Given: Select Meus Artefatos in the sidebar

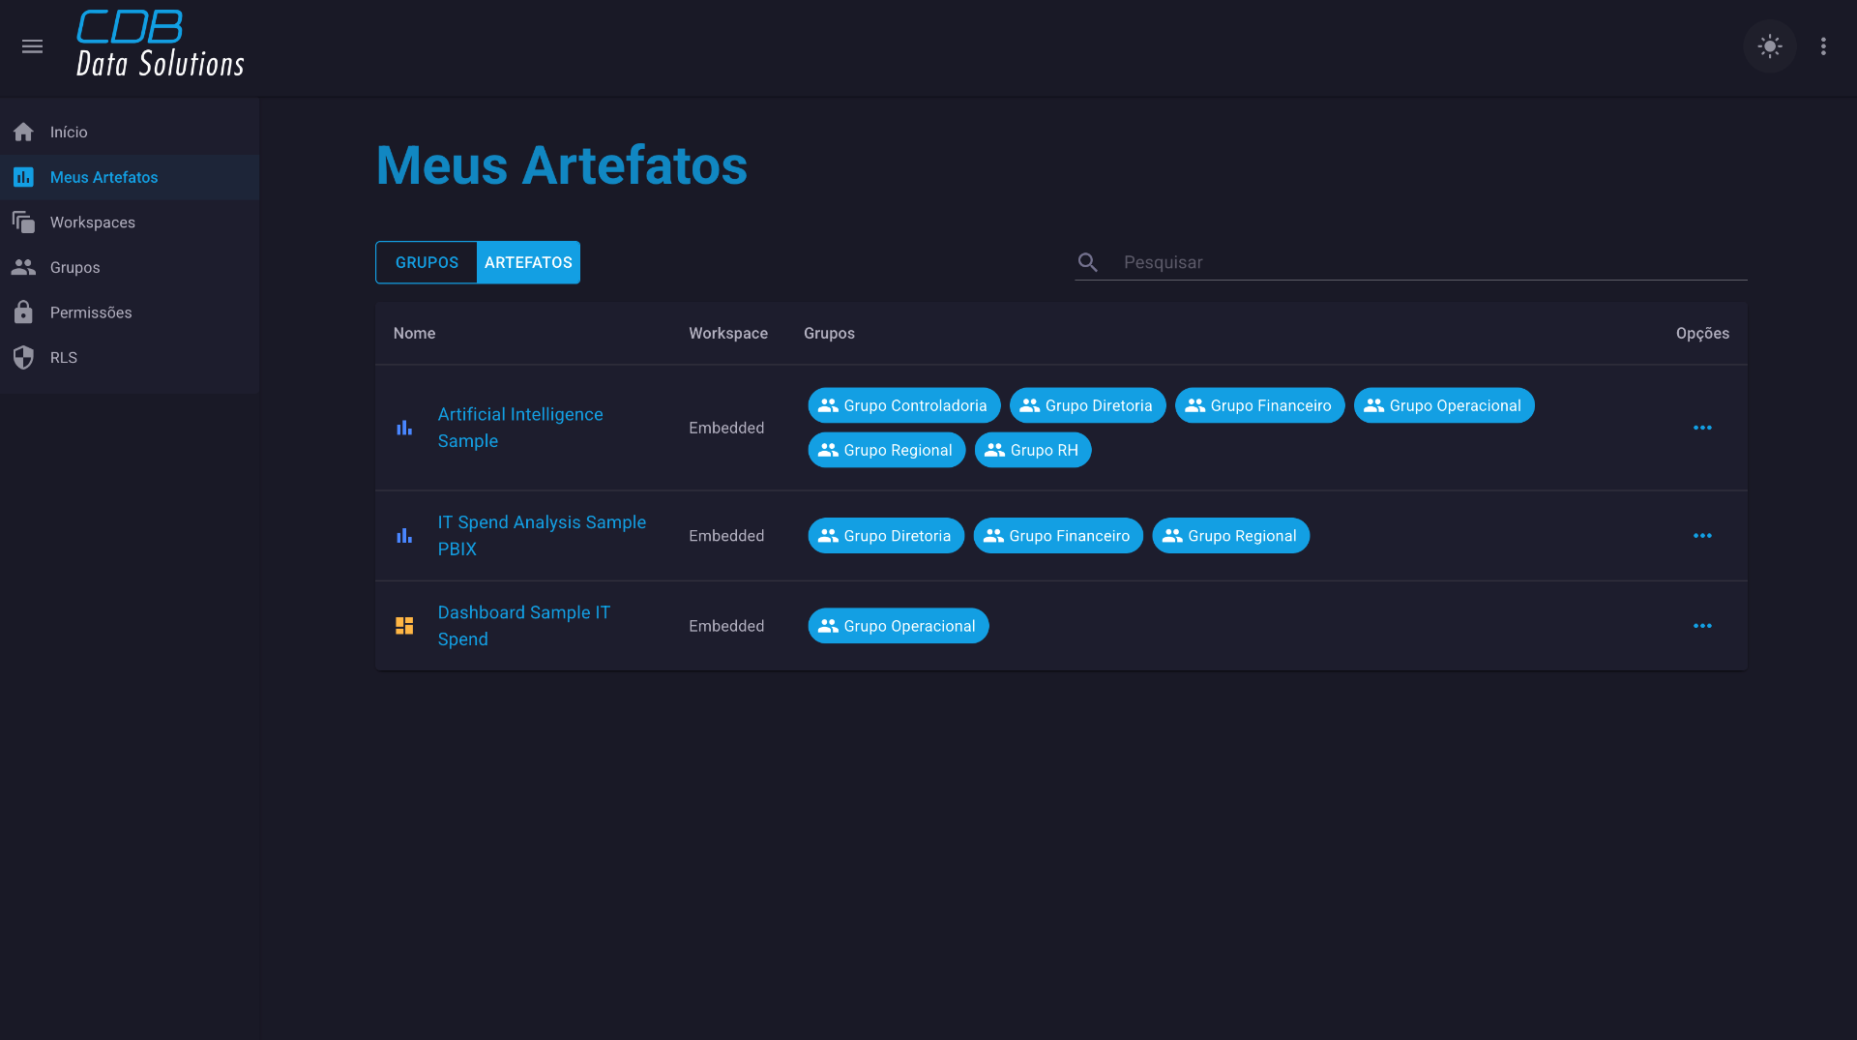Looking at the screenshot, I should click(103, 177).
